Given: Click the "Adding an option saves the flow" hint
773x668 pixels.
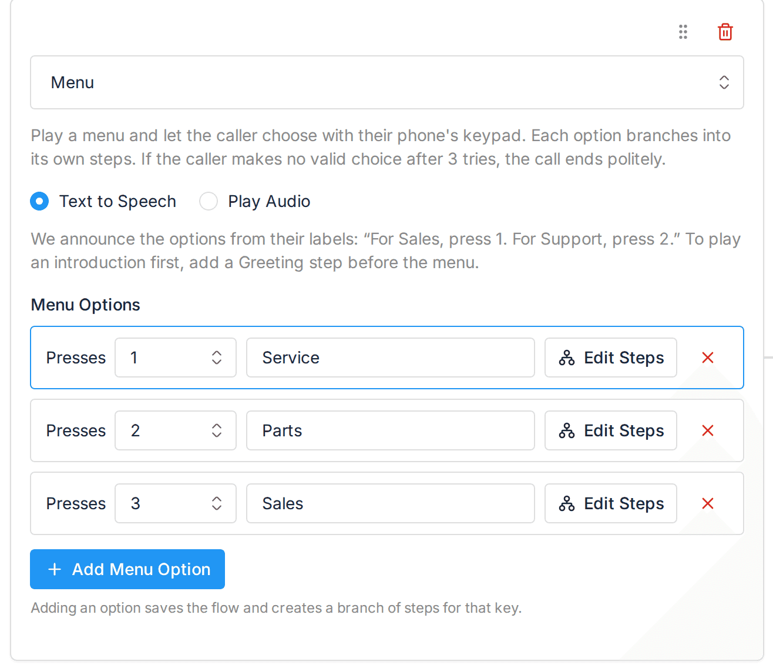Looking at the screenshot, I should pyautogui.click(x=276, y=607).
